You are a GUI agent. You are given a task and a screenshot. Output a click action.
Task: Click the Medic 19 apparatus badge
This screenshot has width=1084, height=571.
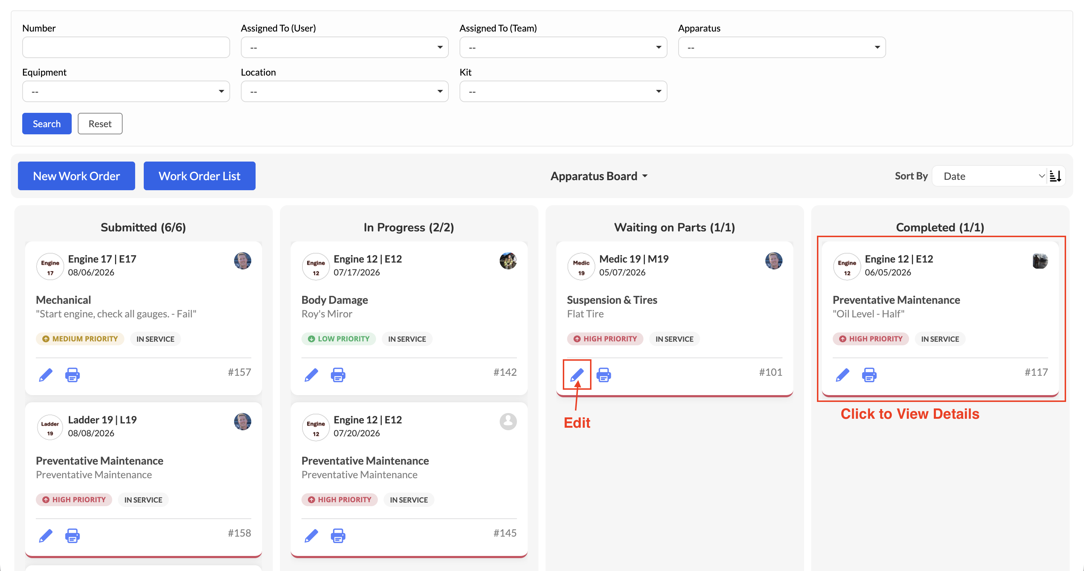point(581,266)
